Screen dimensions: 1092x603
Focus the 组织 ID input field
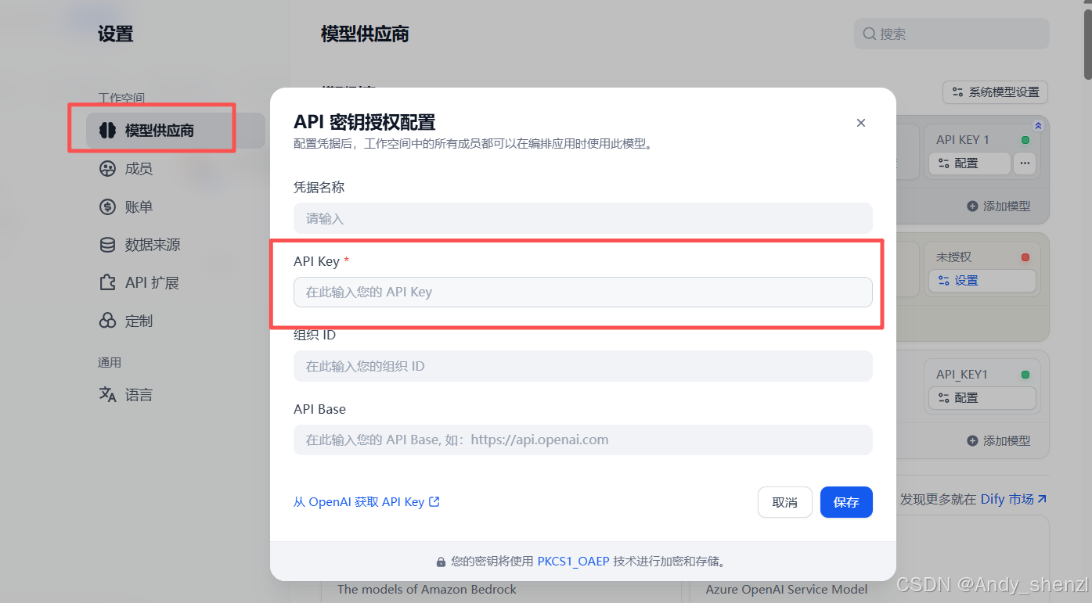(583, 366)
